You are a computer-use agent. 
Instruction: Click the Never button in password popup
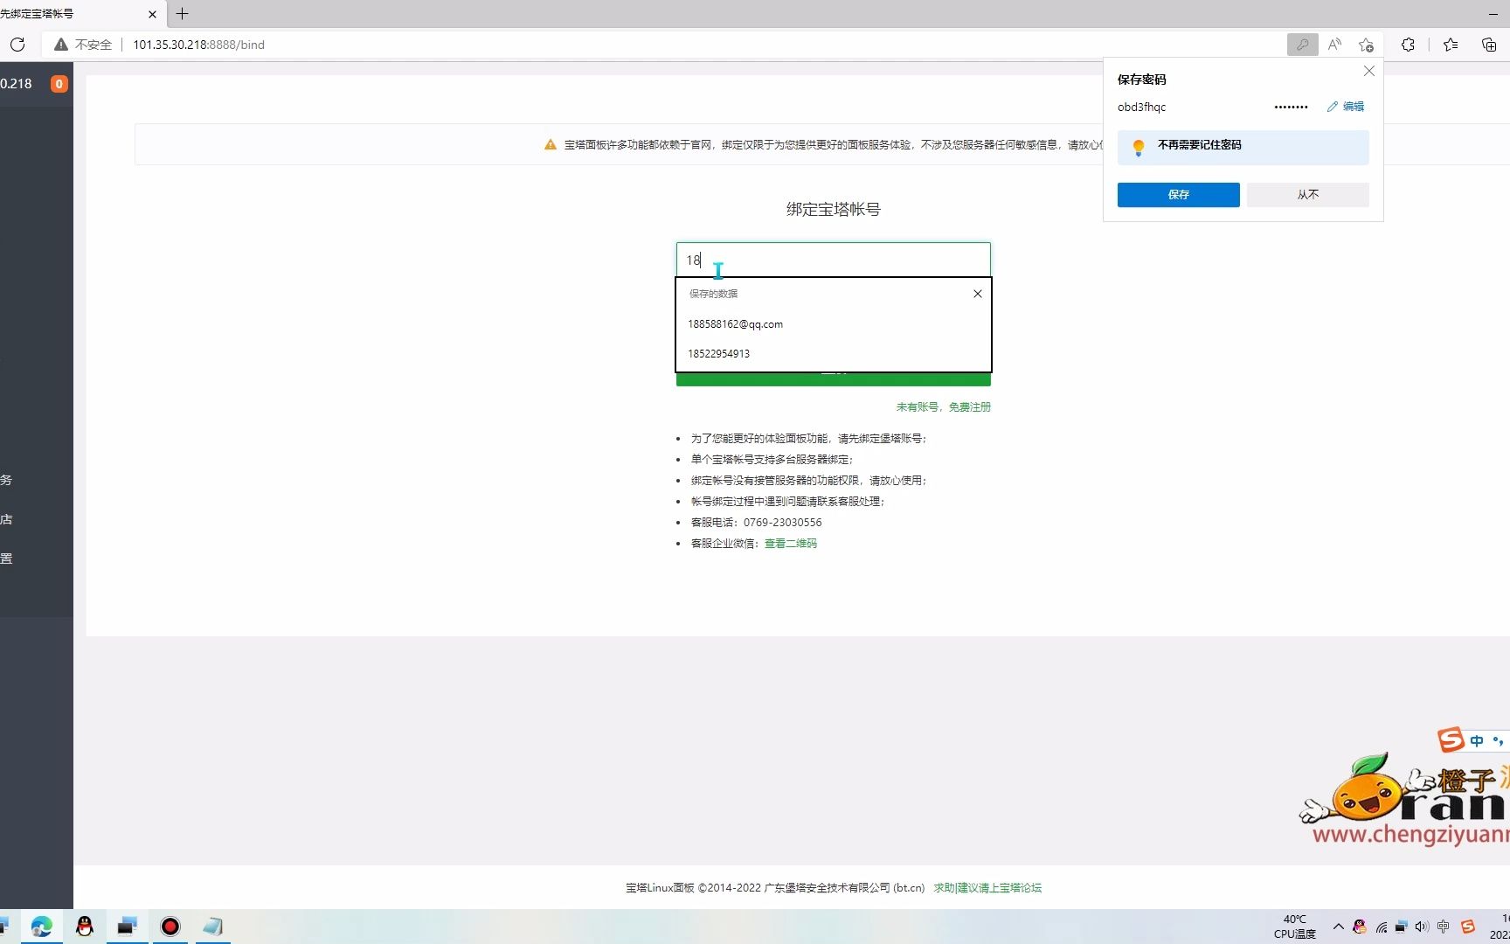point(1307,195)
